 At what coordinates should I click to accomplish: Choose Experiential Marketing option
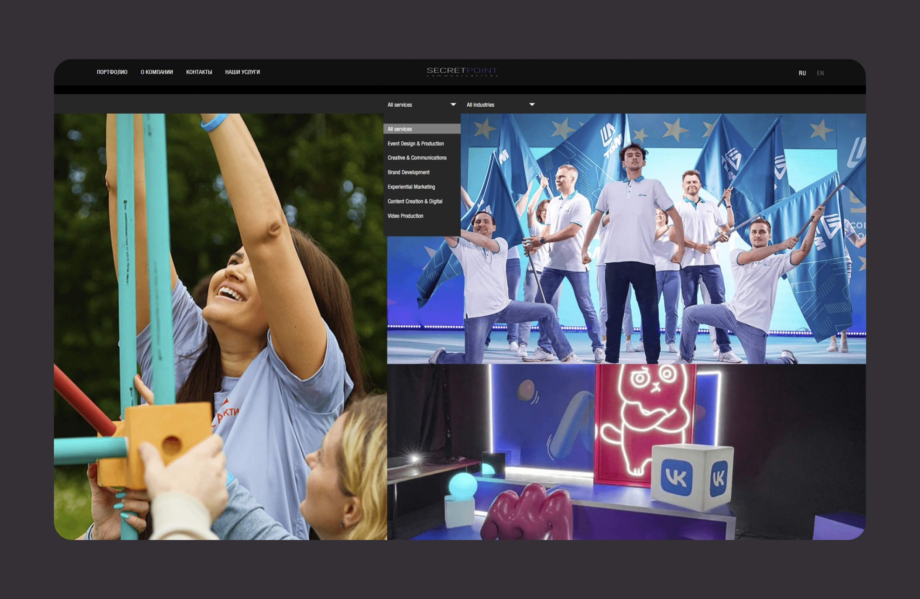[x=411, y=187]
